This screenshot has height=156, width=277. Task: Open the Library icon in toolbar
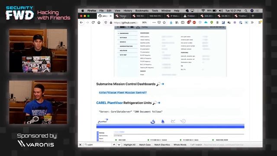[177, 23]
